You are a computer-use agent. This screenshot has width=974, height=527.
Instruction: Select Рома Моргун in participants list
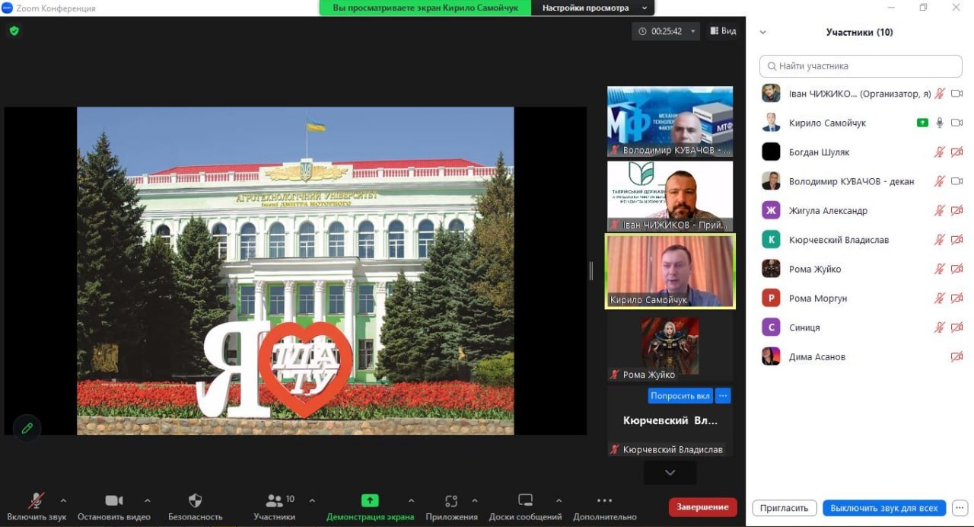(861, 298)
